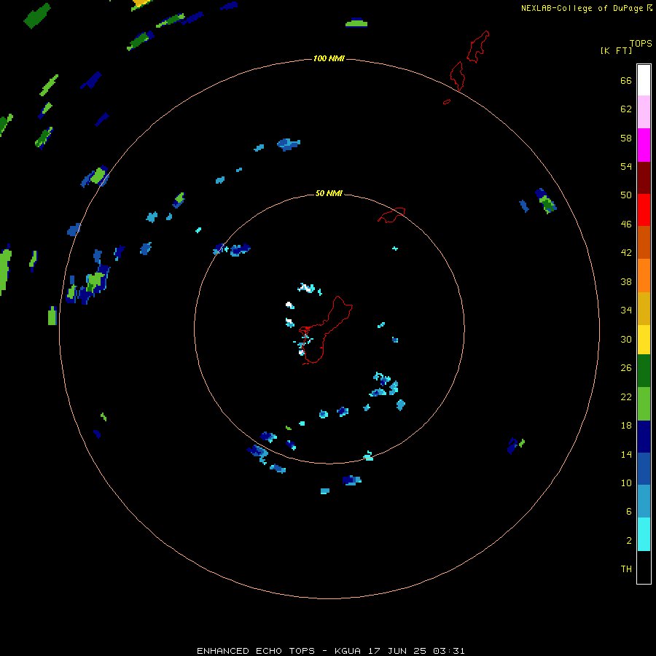656x656 pixels.
Task: Click the TH legend label
Action: pyautogui.click(x=626, y=569)
